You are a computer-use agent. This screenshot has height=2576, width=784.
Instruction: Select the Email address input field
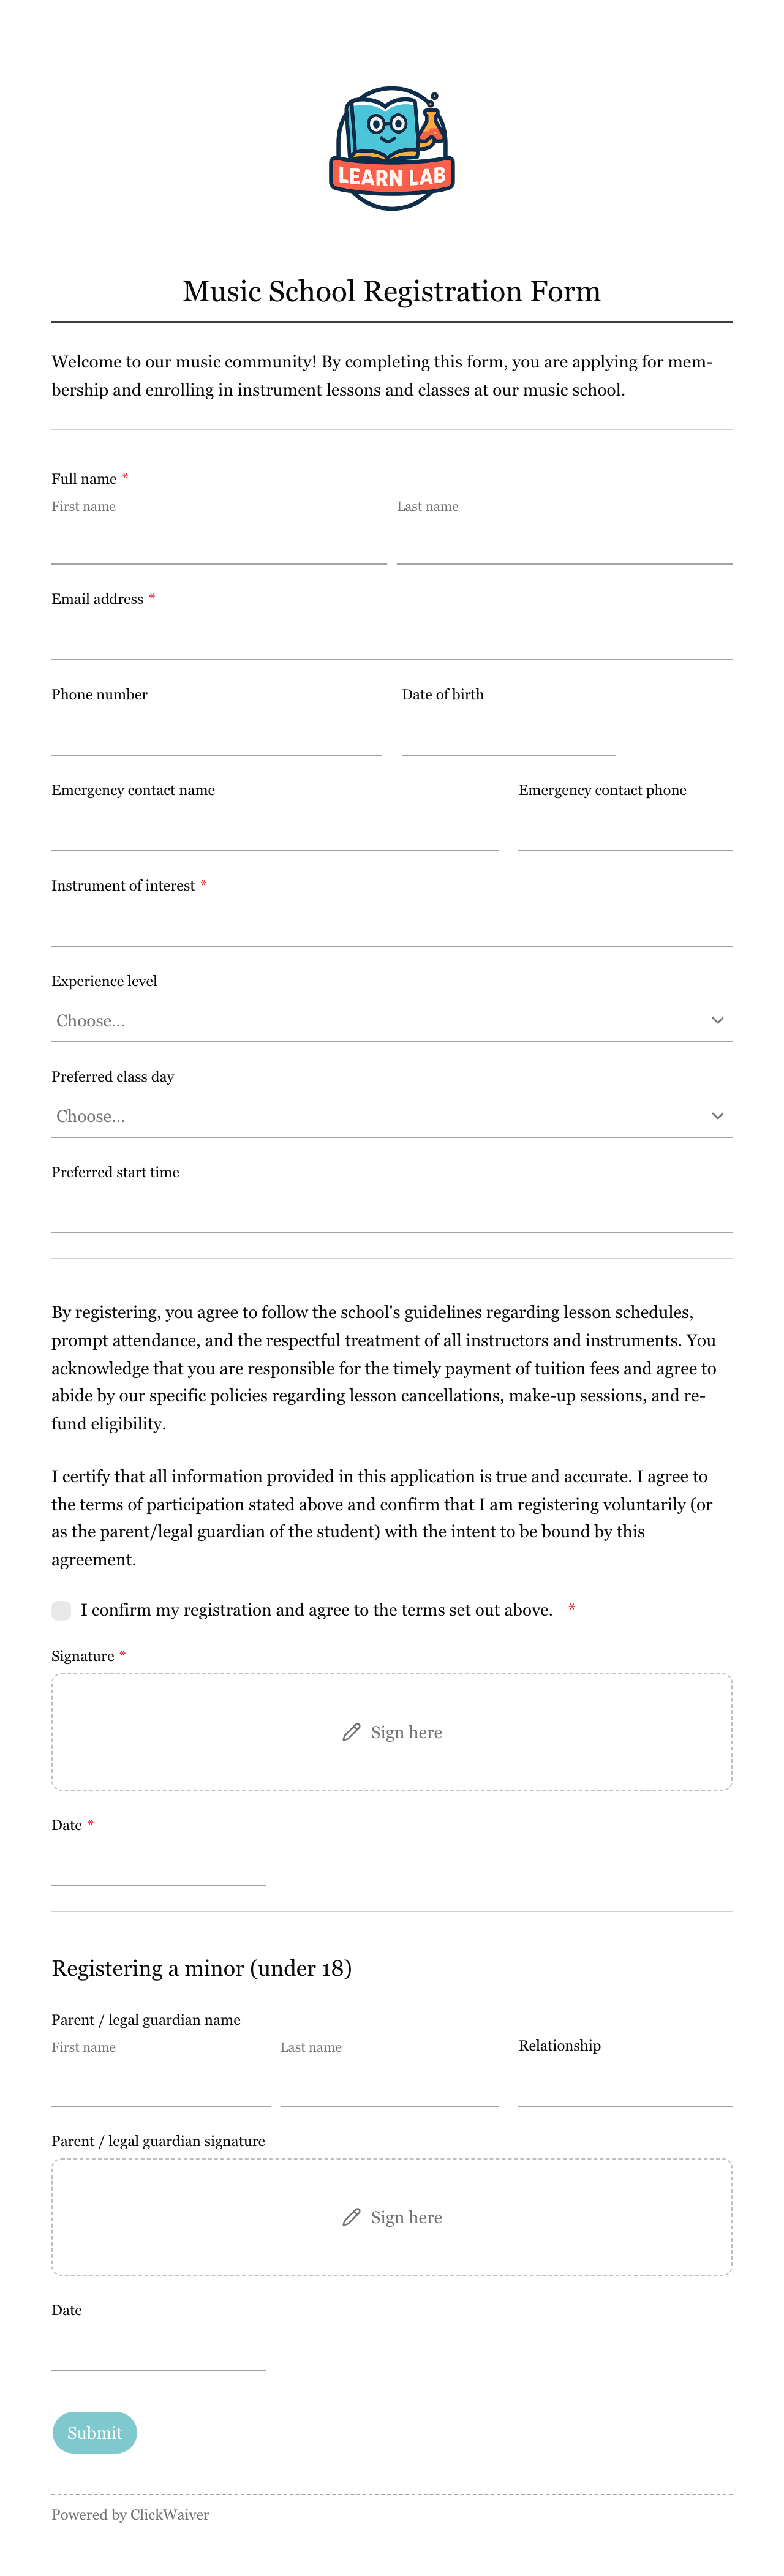click(392, 638)
